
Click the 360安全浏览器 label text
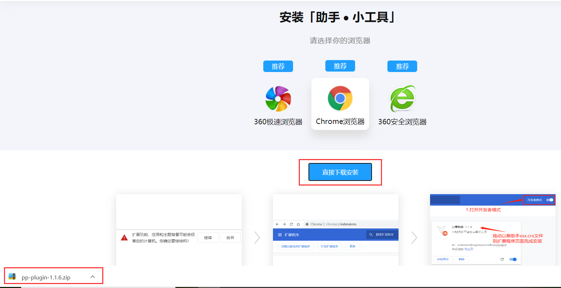[x=402, y=122]
